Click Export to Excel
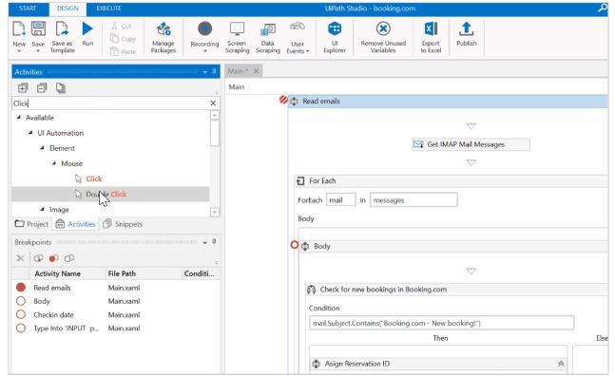 (x=431, y=37)
